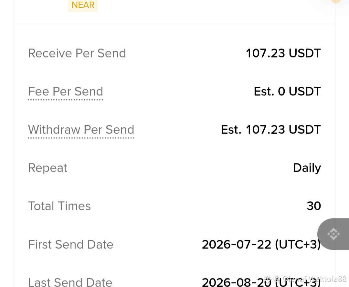Tap the floating Binance logo button
349x287 pixels.
pyautogui.click(x=333, y=234)
